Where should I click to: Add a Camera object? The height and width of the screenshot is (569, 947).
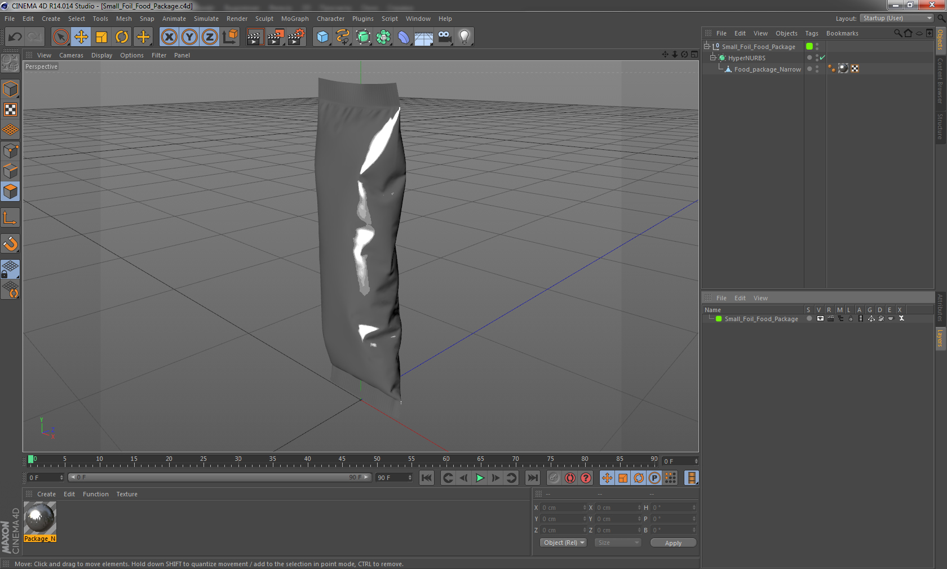click(x=444, y=37)
